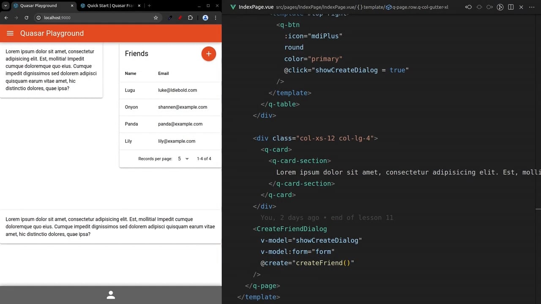Click the round plus button to add a friend
Viewport: 541px width, 304px height.
208,54
